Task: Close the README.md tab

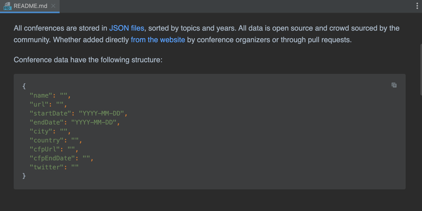Action: point(53,6)
